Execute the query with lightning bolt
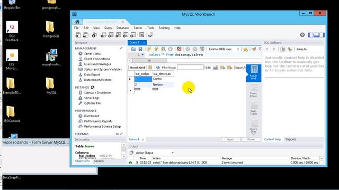Image resolution: width=339 pixels, height=190 pixels. (x=149, y=49)
